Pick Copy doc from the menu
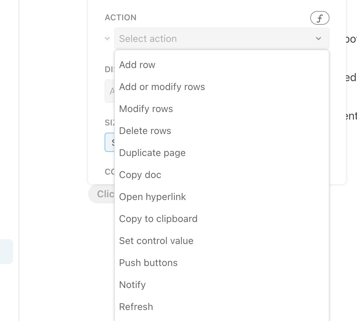 [x=140, y=175]
